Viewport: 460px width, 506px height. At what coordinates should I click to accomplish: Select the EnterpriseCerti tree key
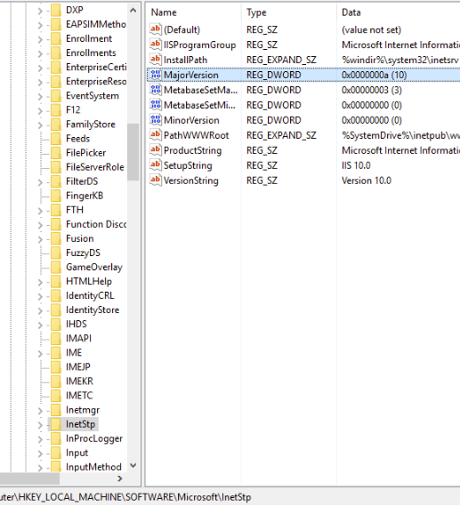click(x=96, y=67)
